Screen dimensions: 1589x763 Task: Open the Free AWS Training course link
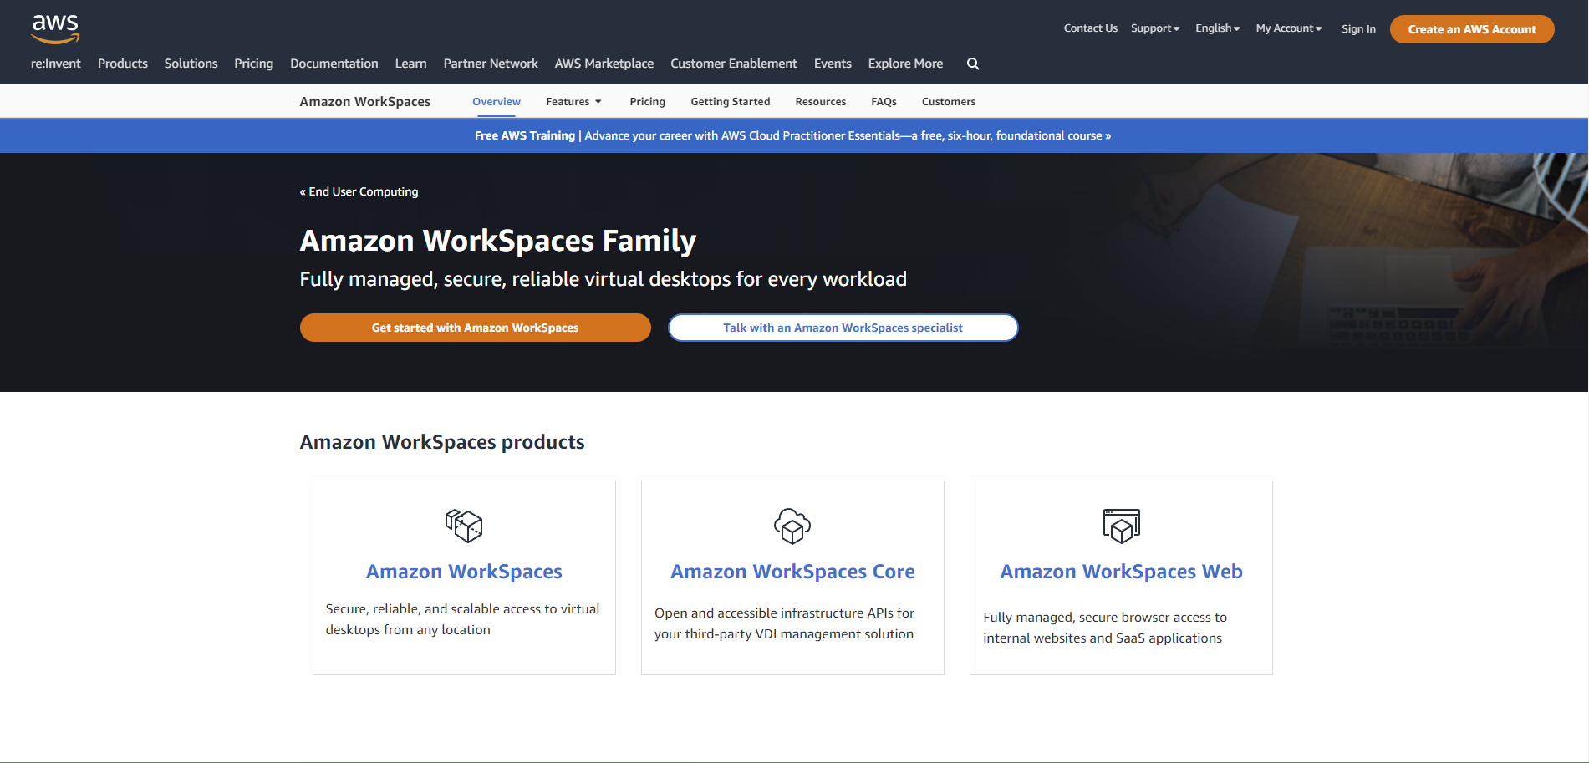pyautogui.click(x=792, y=135)
